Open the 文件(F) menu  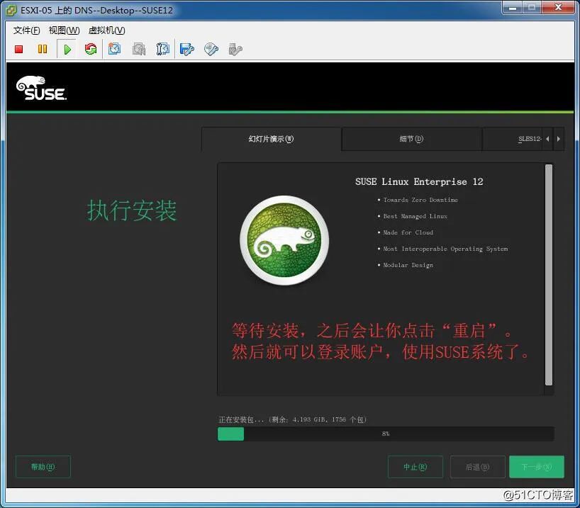pos(27,30)
